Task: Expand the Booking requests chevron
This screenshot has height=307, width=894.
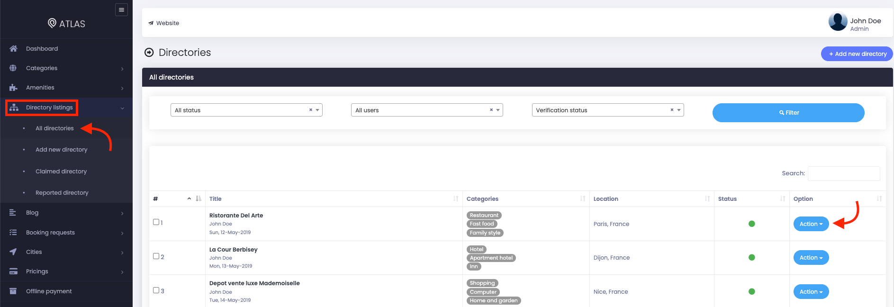Action: (122, 233)
